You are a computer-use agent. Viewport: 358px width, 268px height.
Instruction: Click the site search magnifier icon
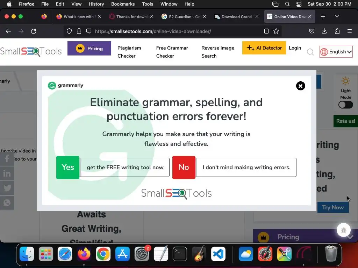310,52
